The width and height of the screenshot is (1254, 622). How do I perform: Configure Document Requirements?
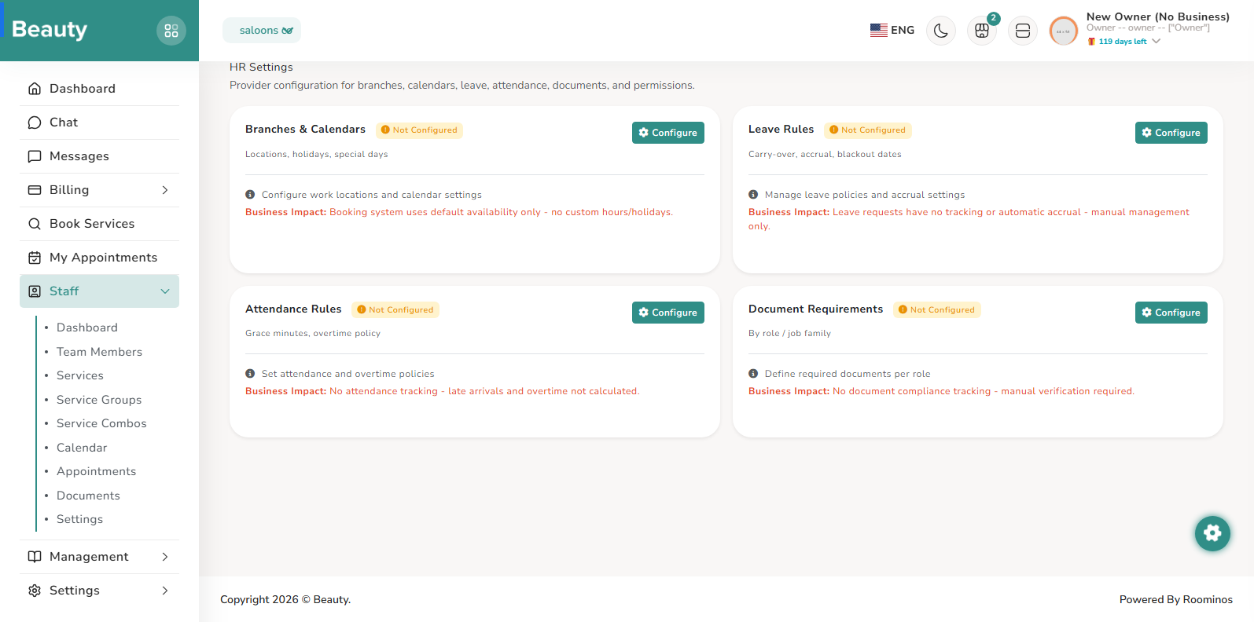[1171, 313]
